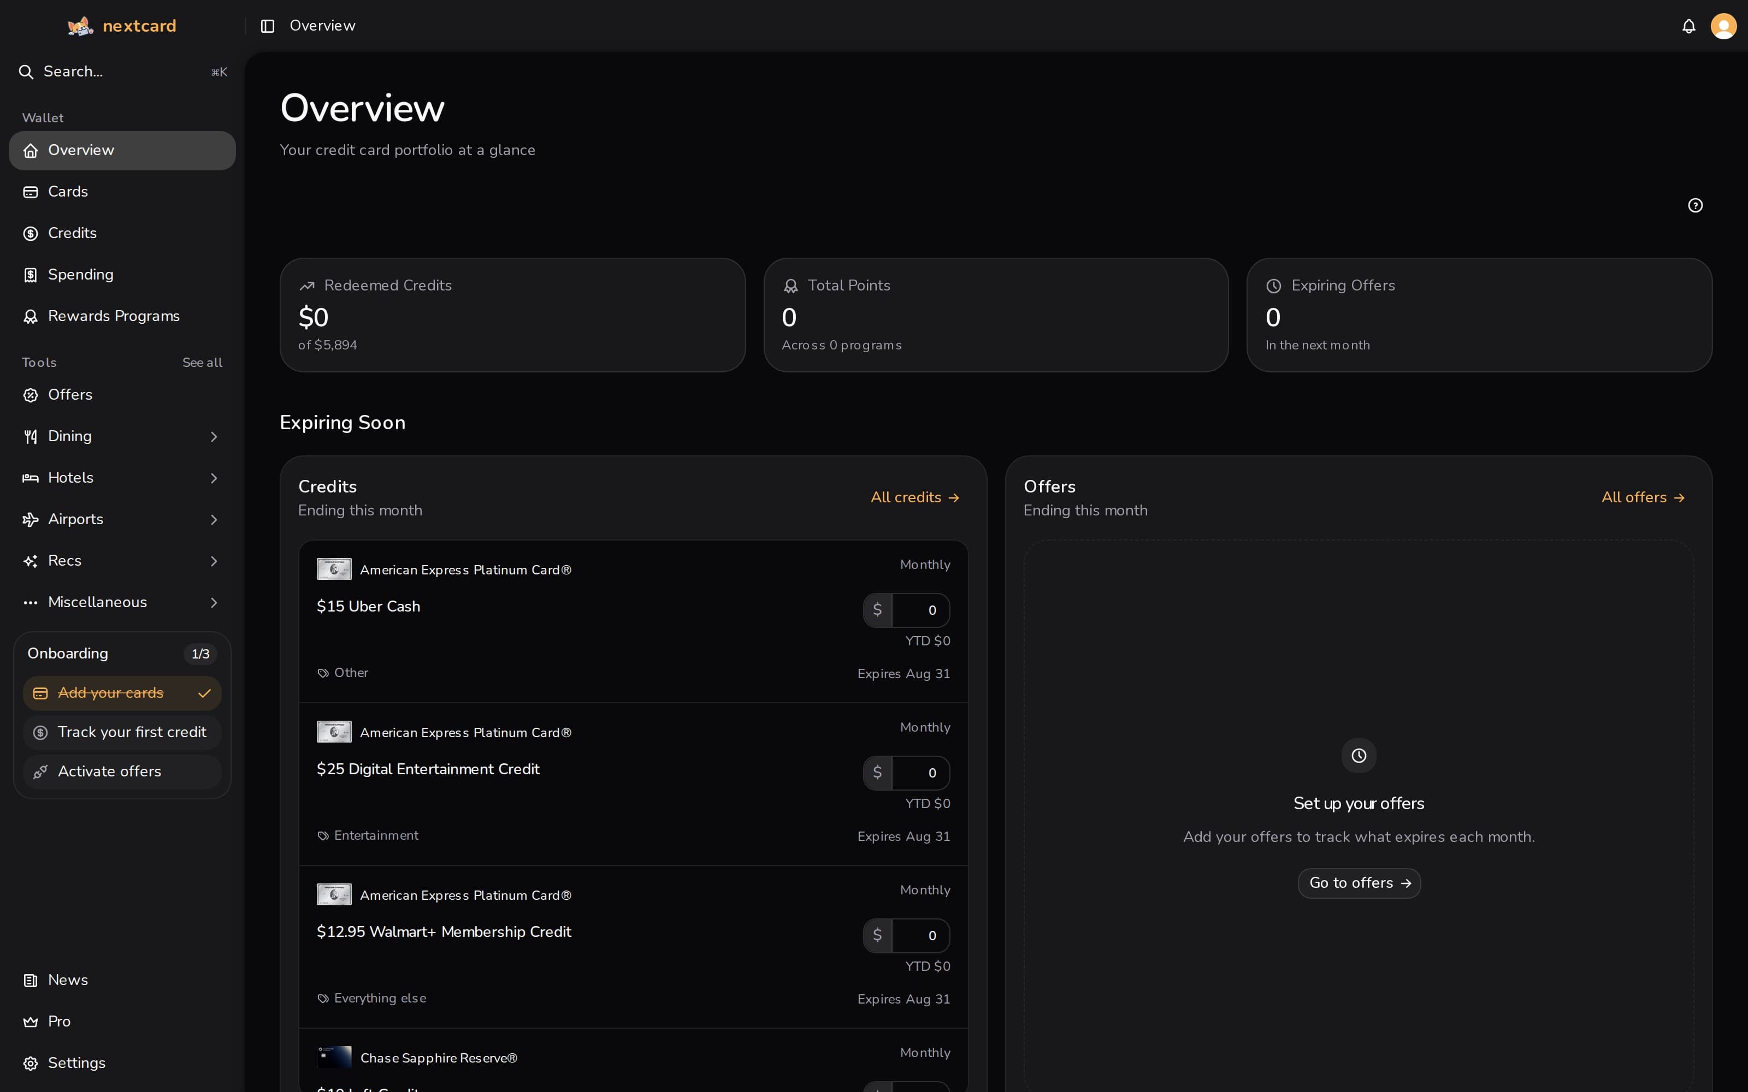
Task: Expand the Dining chevron
Action: point(214,436)
